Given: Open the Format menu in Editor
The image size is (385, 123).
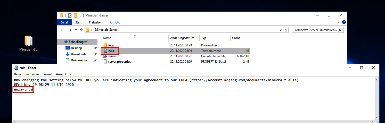Looking at the screenshot, I should tap(47, 74).
